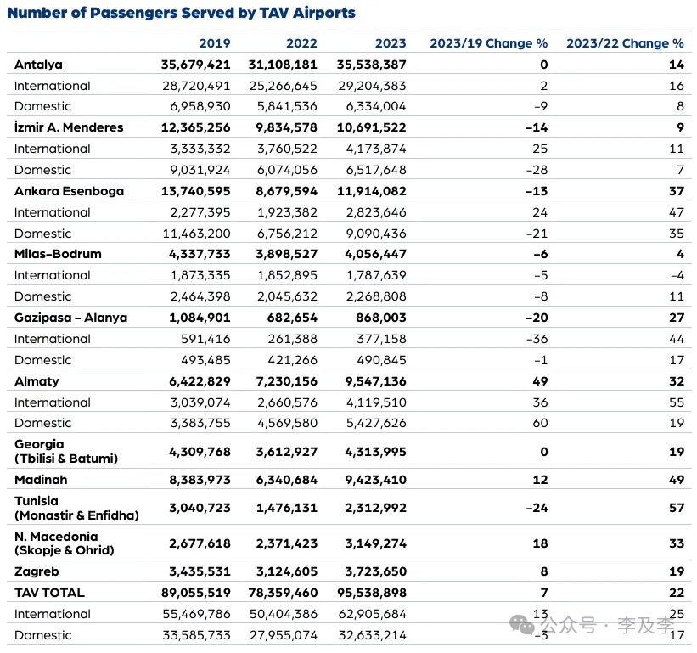The width and height of the screenshot is (697, 653).
Task: Click Antalya 2023 value 35,538,387
Action: coord(371,65)
